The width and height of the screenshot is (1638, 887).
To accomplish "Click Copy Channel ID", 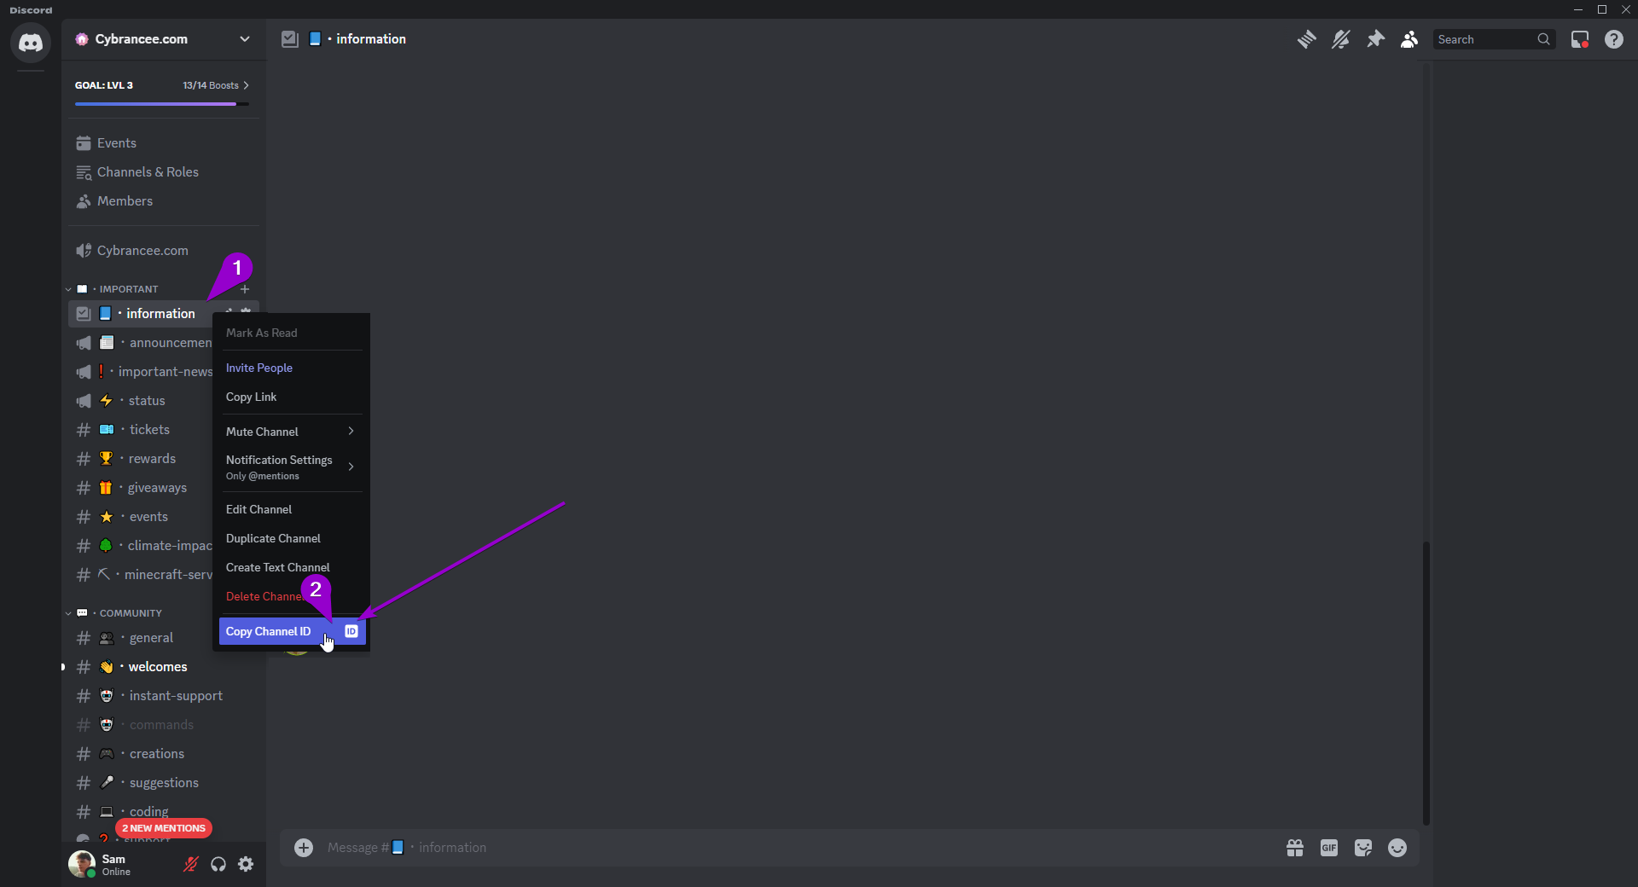I will (x=270, y=631).
